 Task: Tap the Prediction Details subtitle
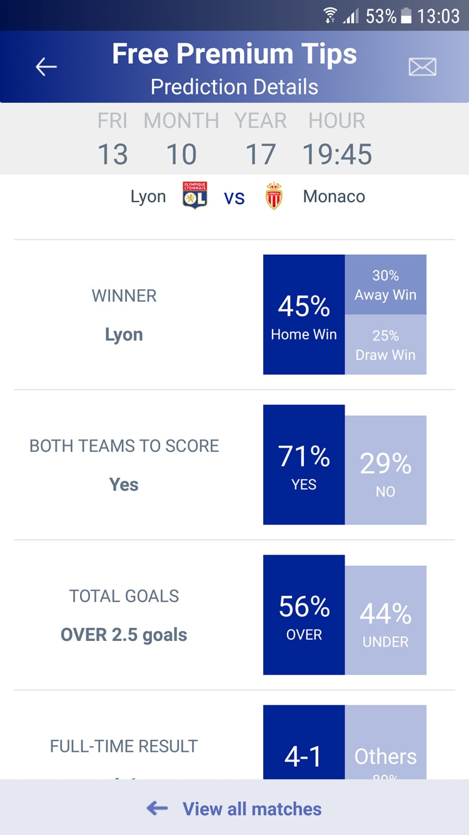(x=234, y=86)
